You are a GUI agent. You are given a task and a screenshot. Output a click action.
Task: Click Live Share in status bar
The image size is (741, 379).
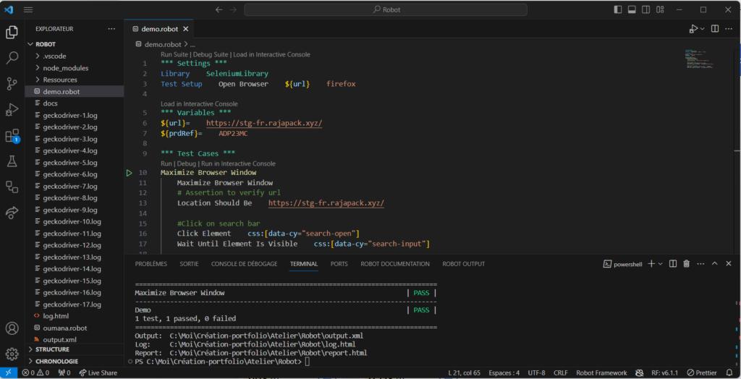point(98,373)
